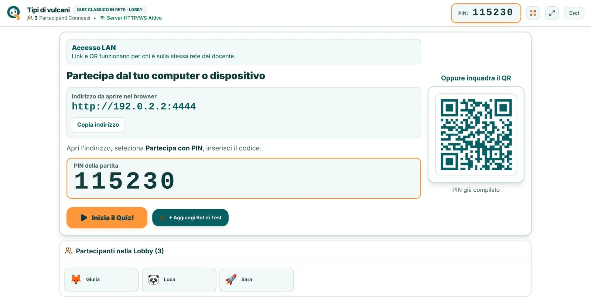Click the 'Accesso LAN' heading
This screenshot has width=591, height=298.
tap(94, 48)
